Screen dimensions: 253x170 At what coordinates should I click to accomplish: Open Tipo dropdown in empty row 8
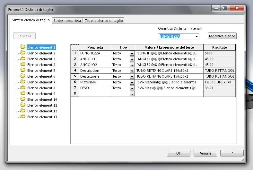coord(132,94)
